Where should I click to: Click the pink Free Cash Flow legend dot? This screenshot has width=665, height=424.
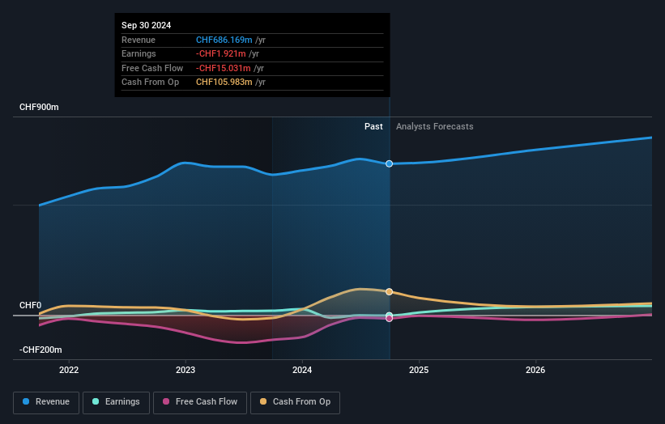point(166,401)
